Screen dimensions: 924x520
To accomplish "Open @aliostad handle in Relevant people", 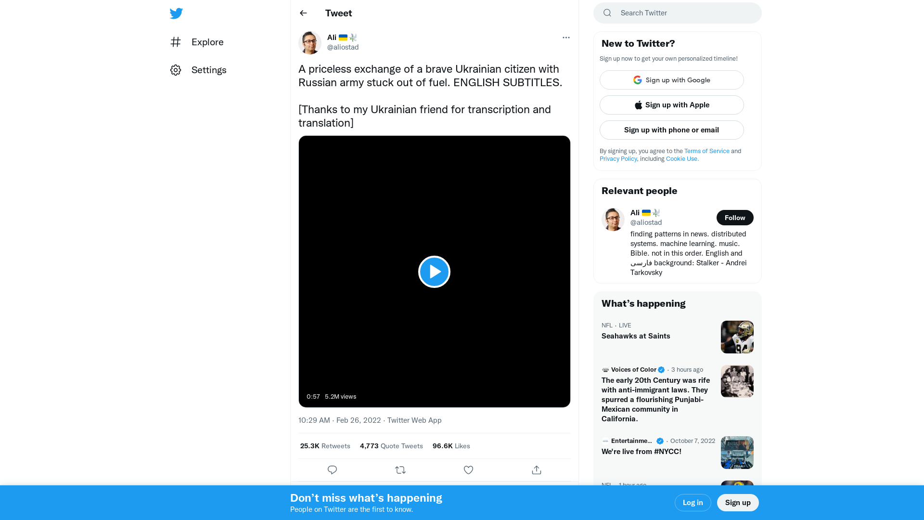I will pos(646,222).
